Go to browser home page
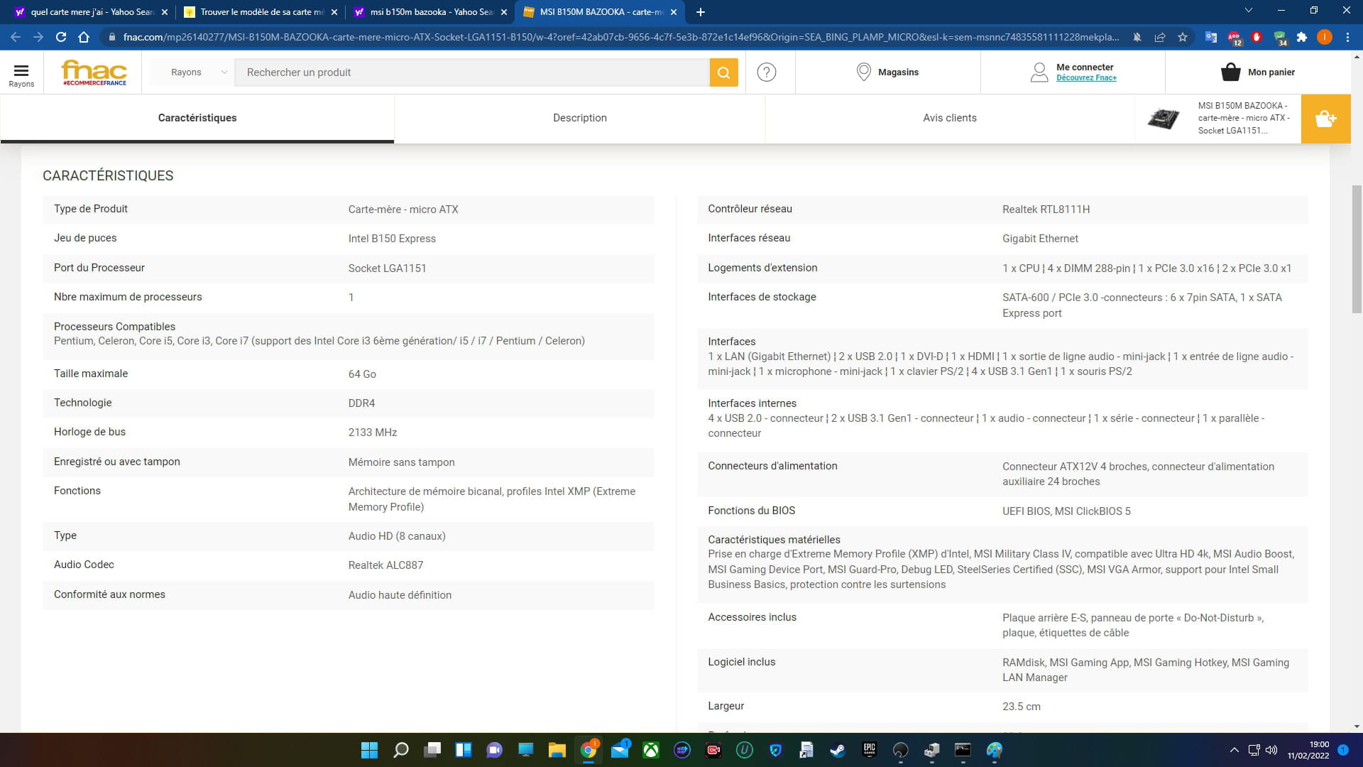 pyautogui.click(x=84, y=37)
